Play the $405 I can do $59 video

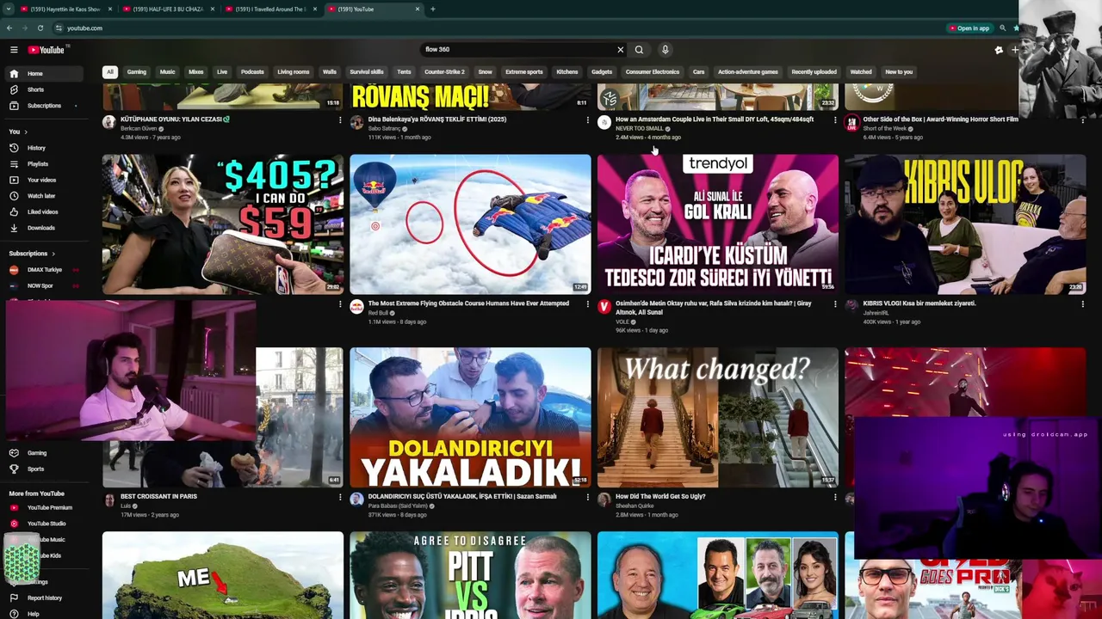[223, 224]
